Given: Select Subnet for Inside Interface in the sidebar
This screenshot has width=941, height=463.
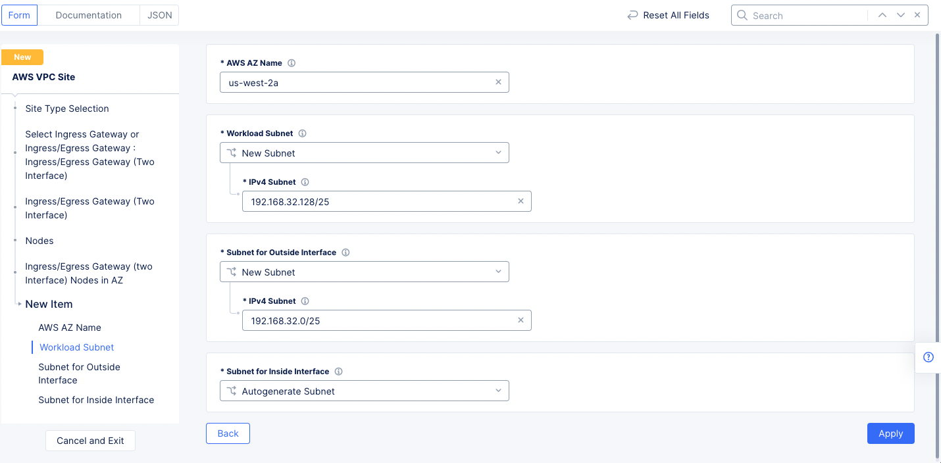Looking at the screenshot, I should tap(96, 399).
